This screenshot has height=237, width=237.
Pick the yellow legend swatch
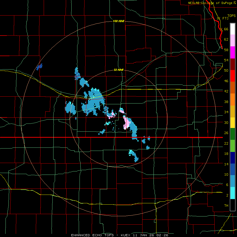(x=233, y=123)
